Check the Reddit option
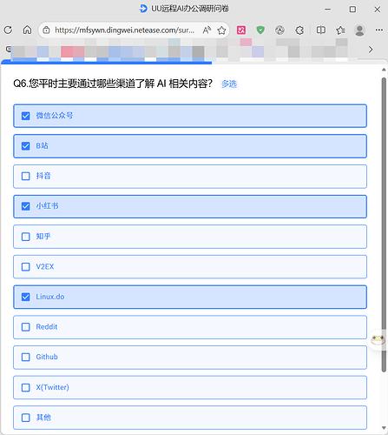 click(x=190, y=327)
